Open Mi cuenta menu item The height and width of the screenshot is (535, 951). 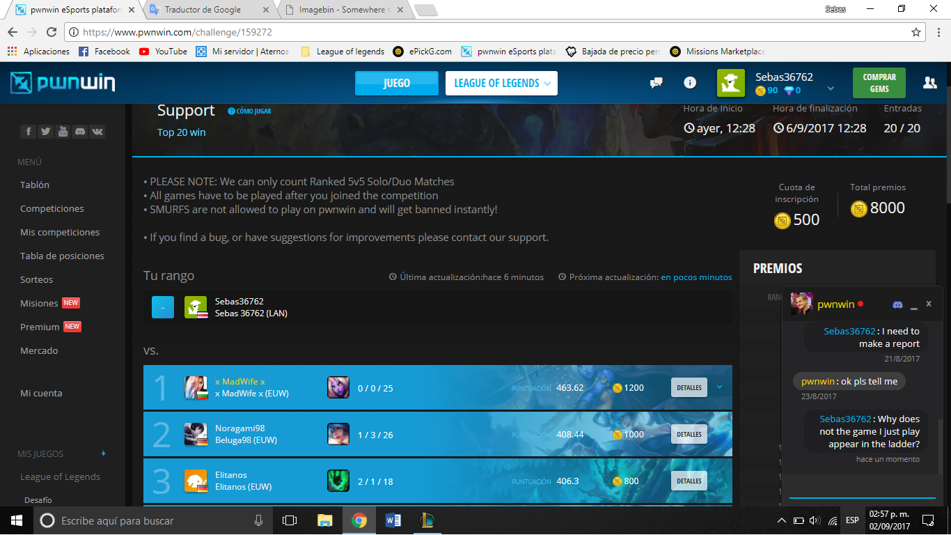click(41, 393)
